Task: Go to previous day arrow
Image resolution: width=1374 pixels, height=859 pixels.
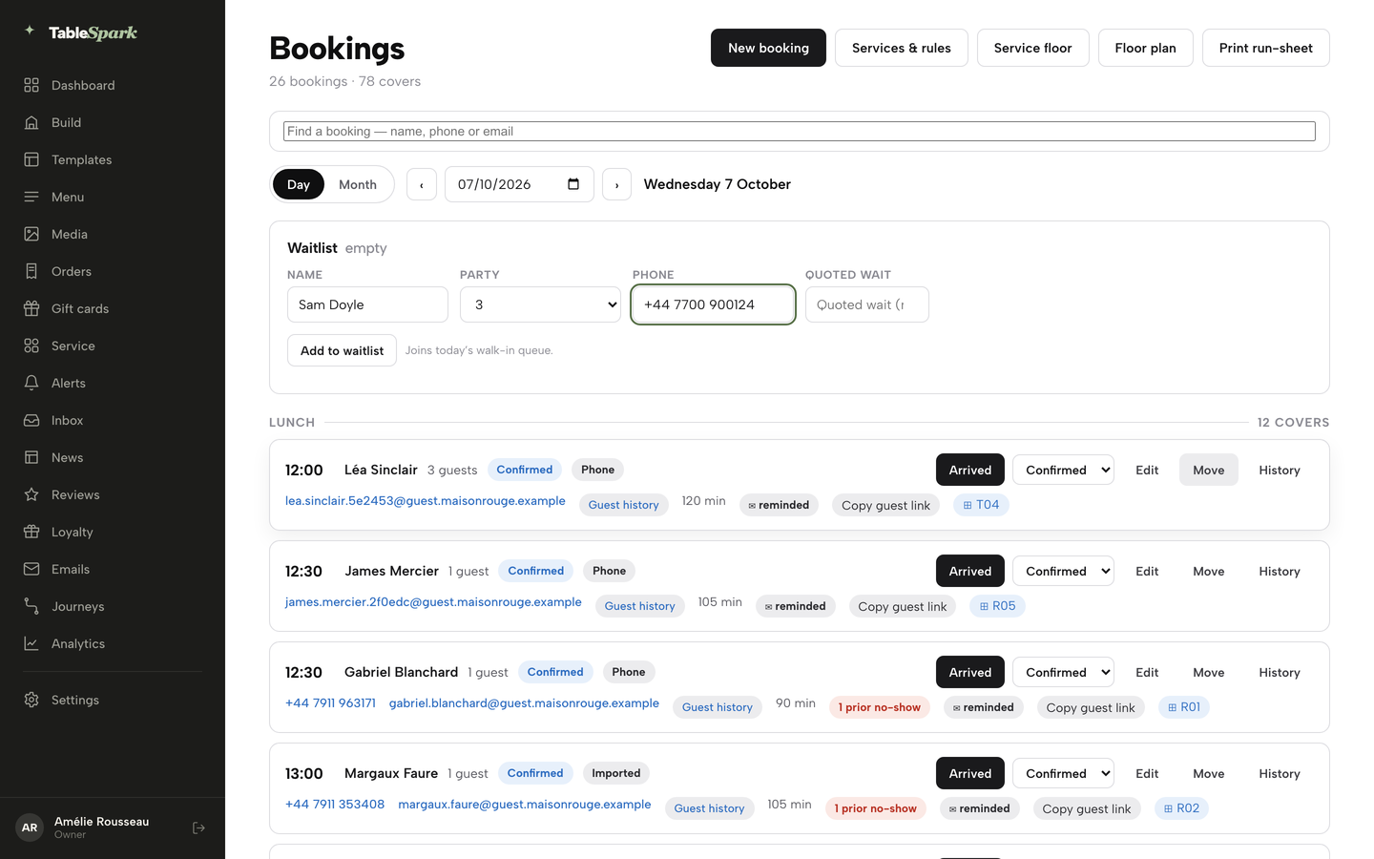Action: [x=422, y=184]
